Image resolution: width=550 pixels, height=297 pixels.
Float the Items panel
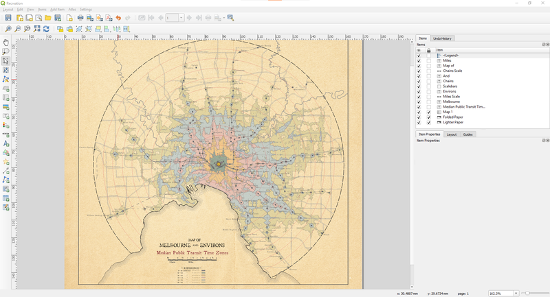point(544,45)
